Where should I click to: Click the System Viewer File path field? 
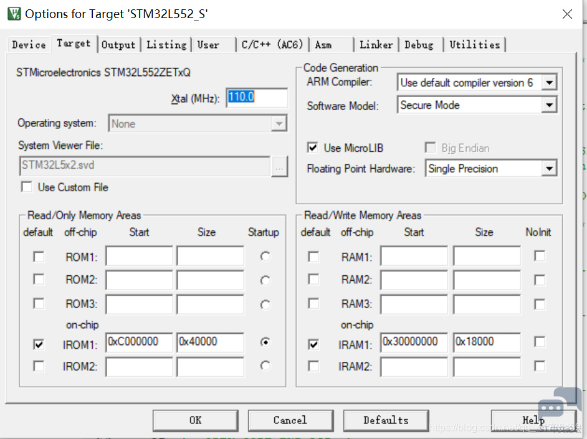tap(145, 166)
